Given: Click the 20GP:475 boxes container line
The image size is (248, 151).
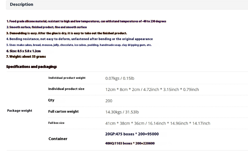Looking at the screenshot, I should [x=132, y=134].
